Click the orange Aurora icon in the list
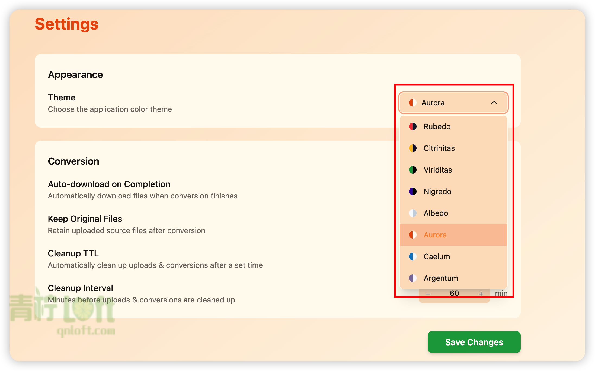 tap(412, 235)
